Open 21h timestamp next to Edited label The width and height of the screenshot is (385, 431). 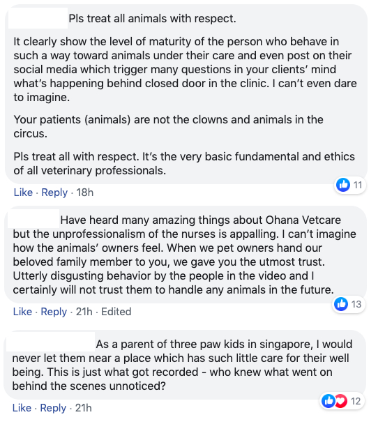coord(84,312)
